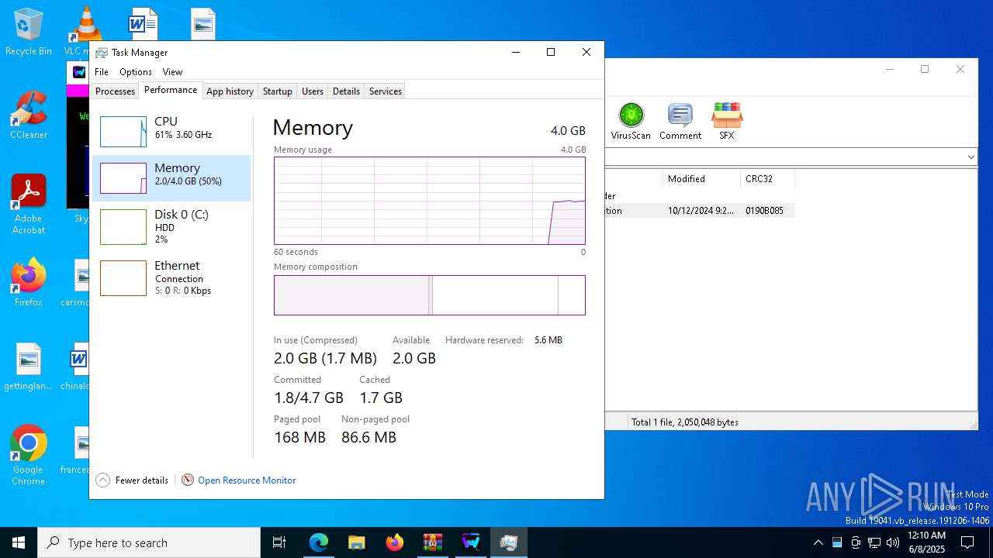Open the Options menu in Task Manager
Image resolution: width=993 pixels, height=558 pixels.
tap(136, 72)
